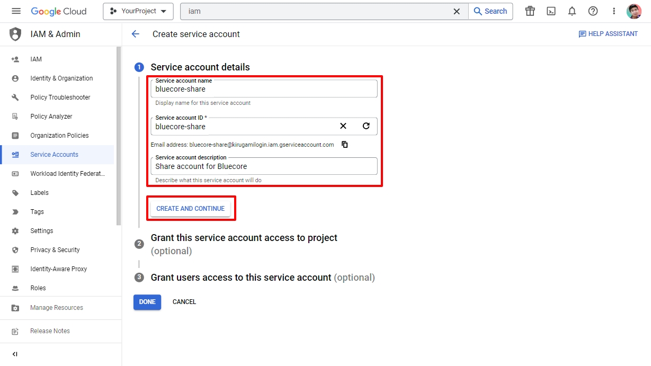Open the YourProject project selector dropdown
The height and width of the screenshot is (366, 651).
(138, 11)
